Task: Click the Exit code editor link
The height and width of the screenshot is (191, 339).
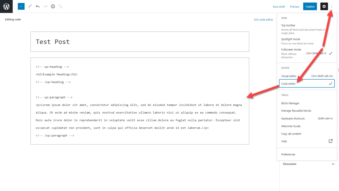Action: (264, 20)
